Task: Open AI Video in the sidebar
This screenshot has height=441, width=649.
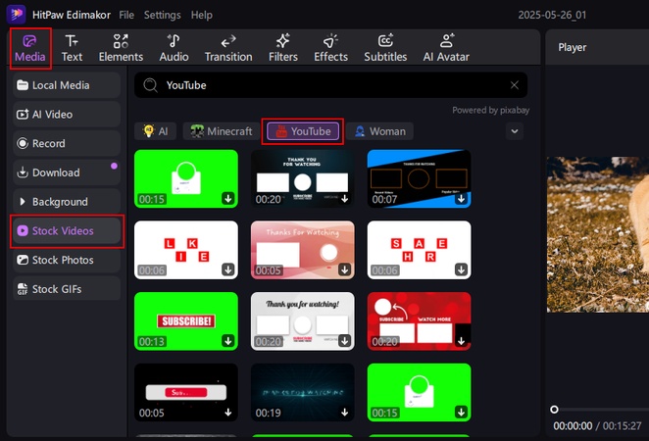Action: click(67, 115)
